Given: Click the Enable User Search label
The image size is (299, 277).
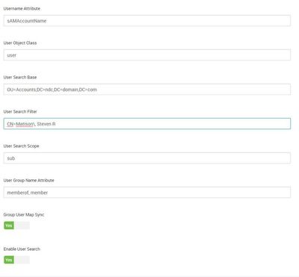Looking at the screenshot, I should [x=22, y=249].
